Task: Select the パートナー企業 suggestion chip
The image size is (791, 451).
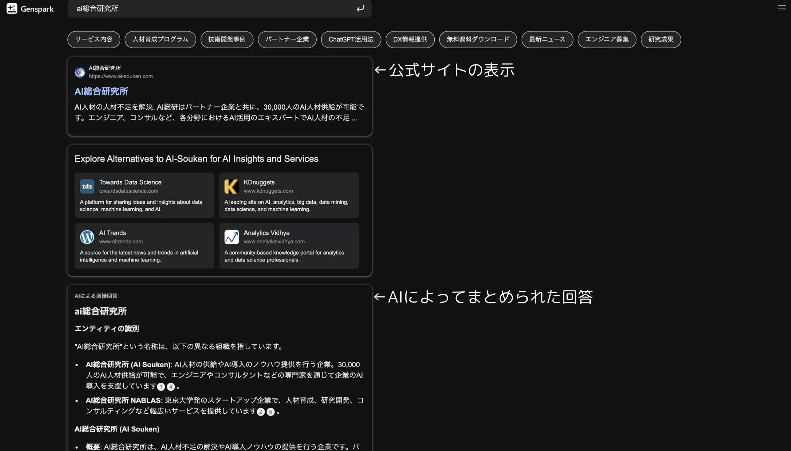Action: tap(287, 39)
